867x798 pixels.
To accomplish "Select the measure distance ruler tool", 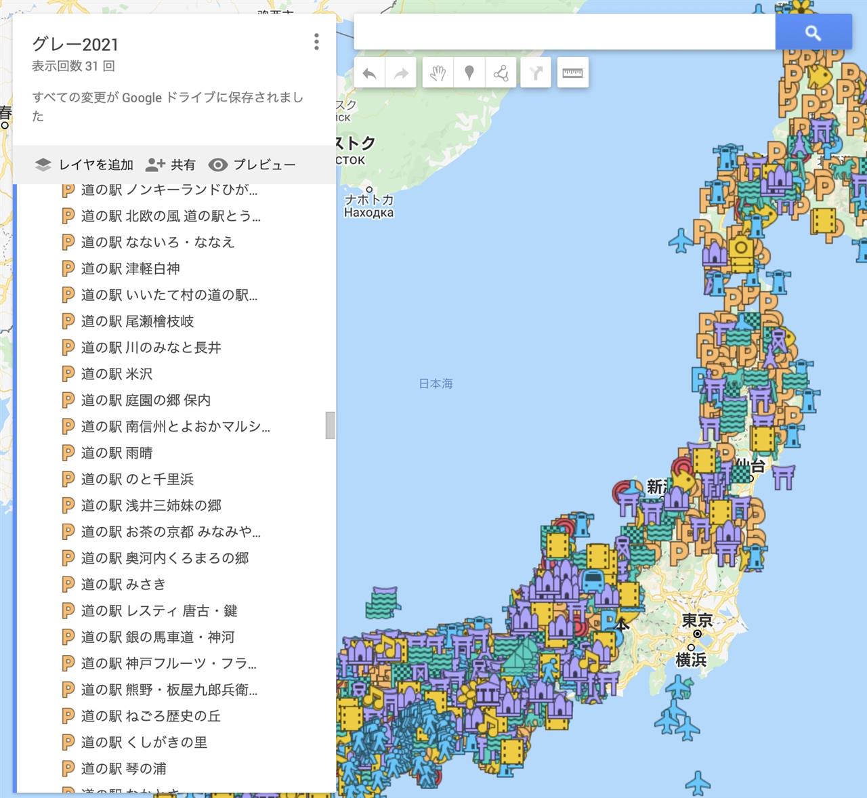I will click(572, 73).
